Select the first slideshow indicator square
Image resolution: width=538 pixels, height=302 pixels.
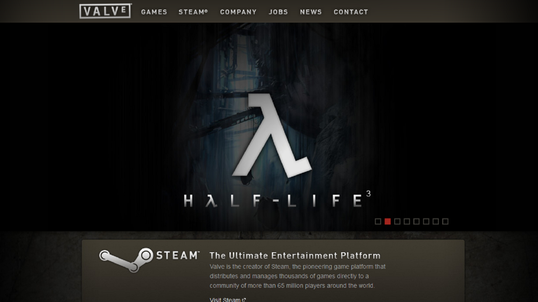point(378,221)
